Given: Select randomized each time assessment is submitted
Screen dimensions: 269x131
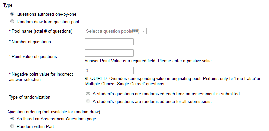Looking at the screenshot, I should tap(88, 94).
